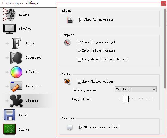Toggle Show Markov widget checkbox
The width and height of the screenshot is (167, 138).
click(x=79, y=82)
